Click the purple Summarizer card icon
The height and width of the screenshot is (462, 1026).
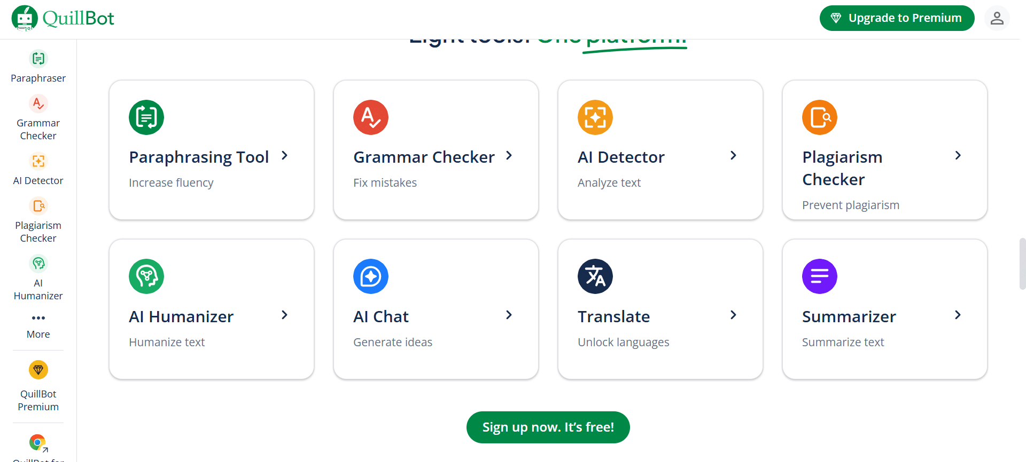820,276
